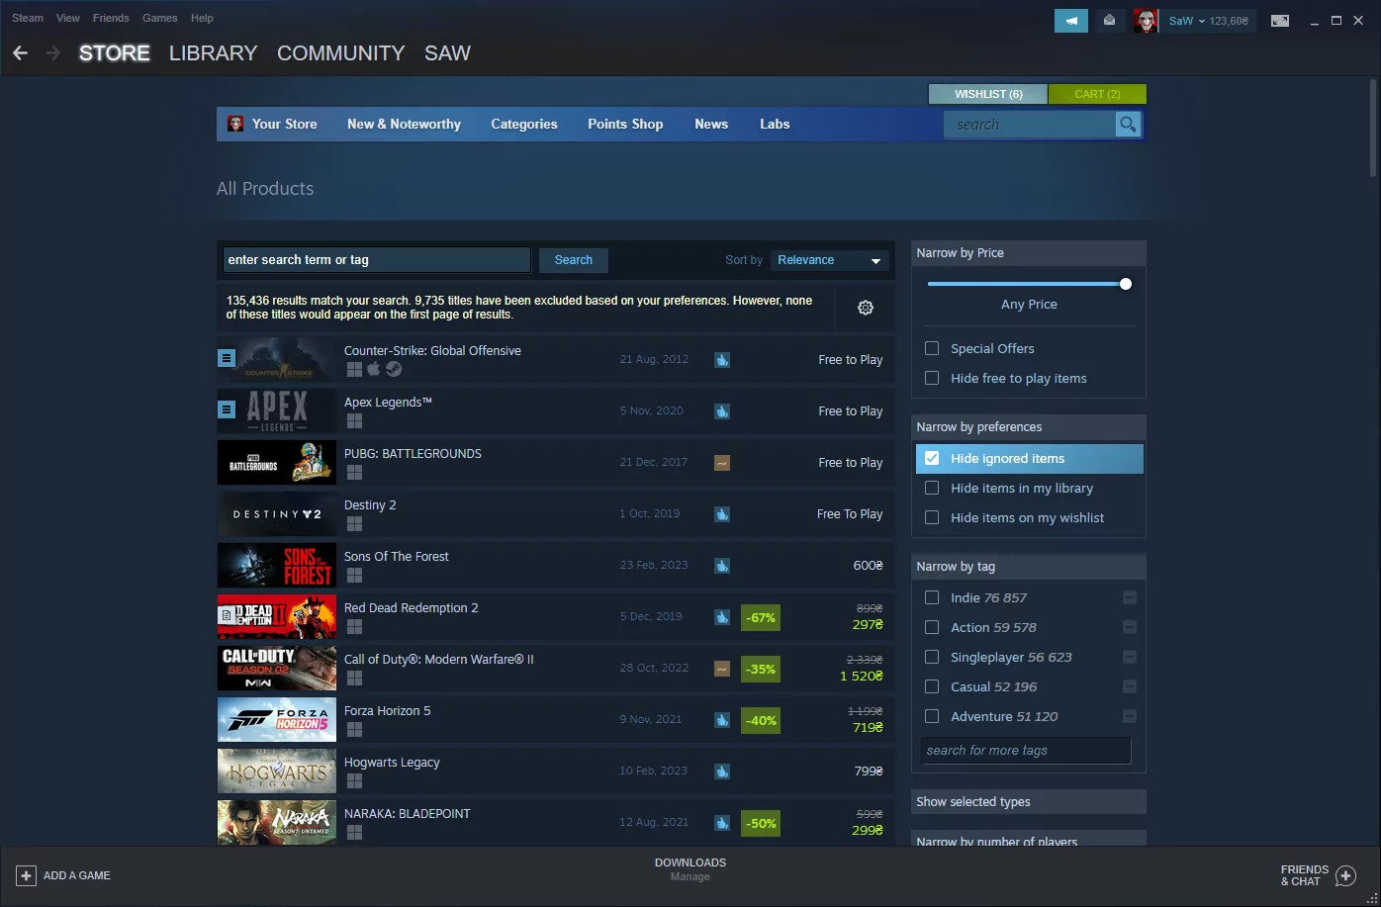Viewport: 1381px width, 907px height.
Task: Open the Steam menu
Action: point(28,18)
